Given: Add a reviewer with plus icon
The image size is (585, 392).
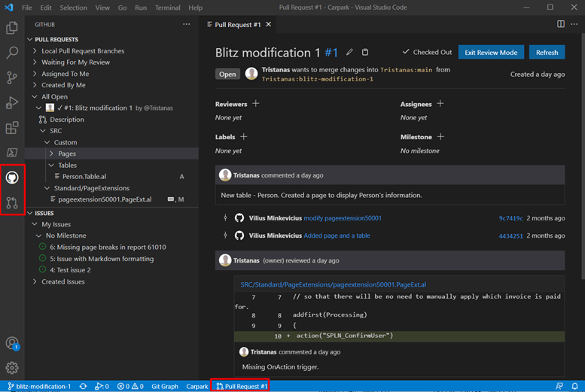Looking at the screenshot, I should pyautogui.click(x=255, y=104).
